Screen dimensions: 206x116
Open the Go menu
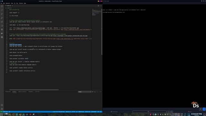click(15, 3)
